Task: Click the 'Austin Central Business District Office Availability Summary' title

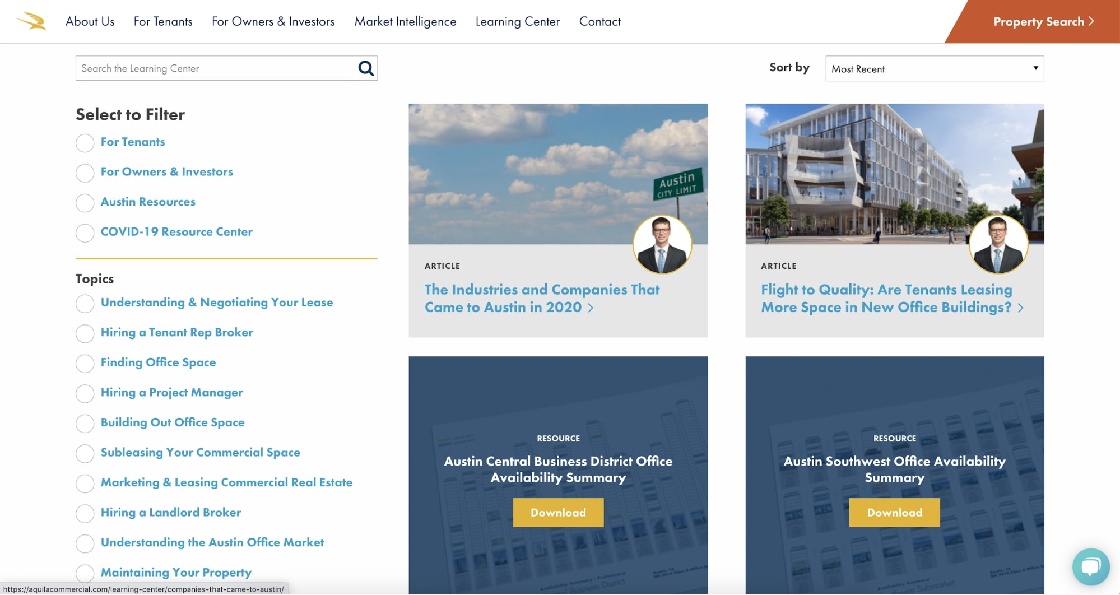Action: [x=558, y=470]
